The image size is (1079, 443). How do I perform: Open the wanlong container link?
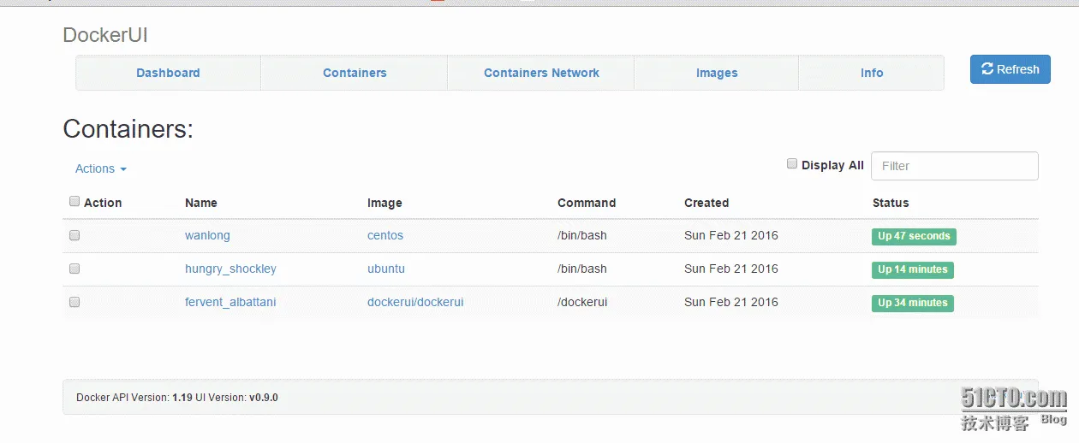pyautogui.click(x=207, y=236)
